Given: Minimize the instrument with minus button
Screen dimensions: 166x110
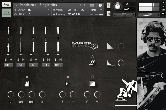Looking at the screenshot, I should pos(163,6).
